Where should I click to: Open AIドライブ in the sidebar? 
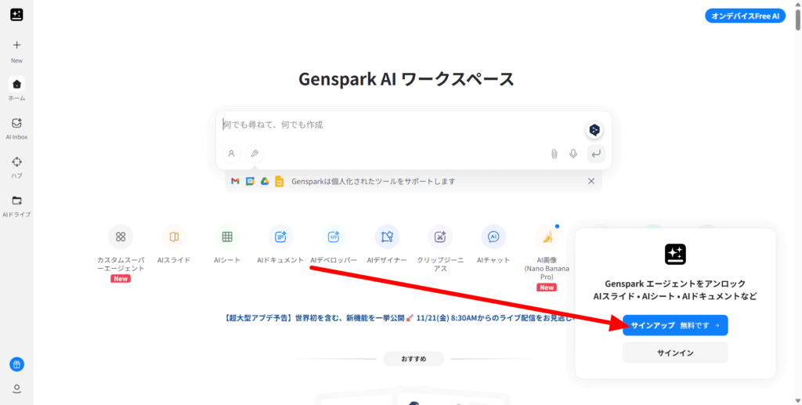16,201
